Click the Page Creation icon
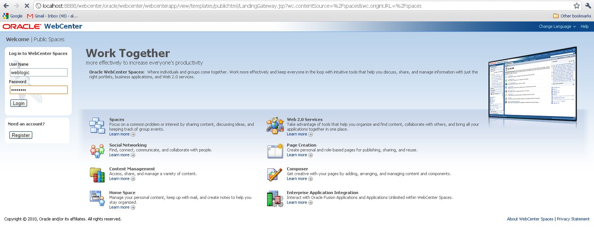The image size is (594, 249). coord(275,151)
